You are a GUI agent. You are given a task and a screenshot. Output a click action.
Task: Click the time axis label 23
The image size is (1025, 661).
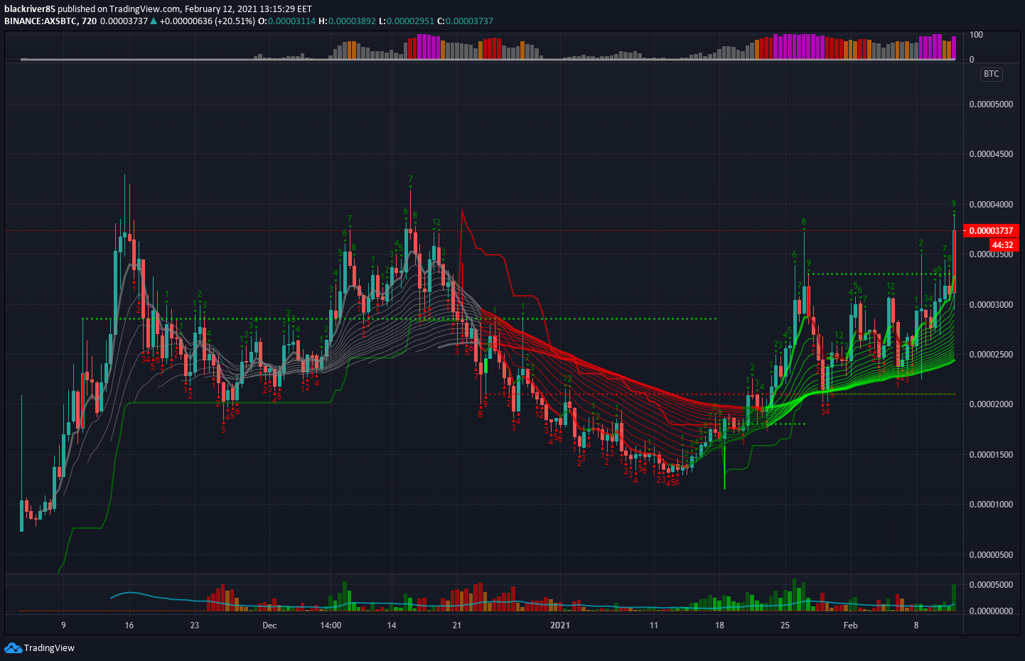pos(195,625)
